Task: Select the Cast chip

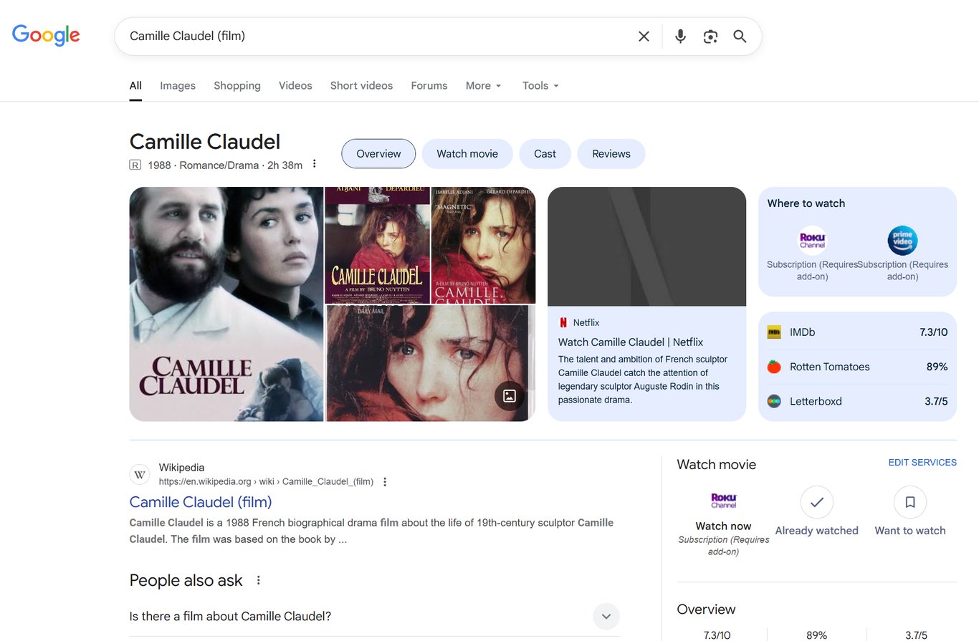Action: coord(545,154)
